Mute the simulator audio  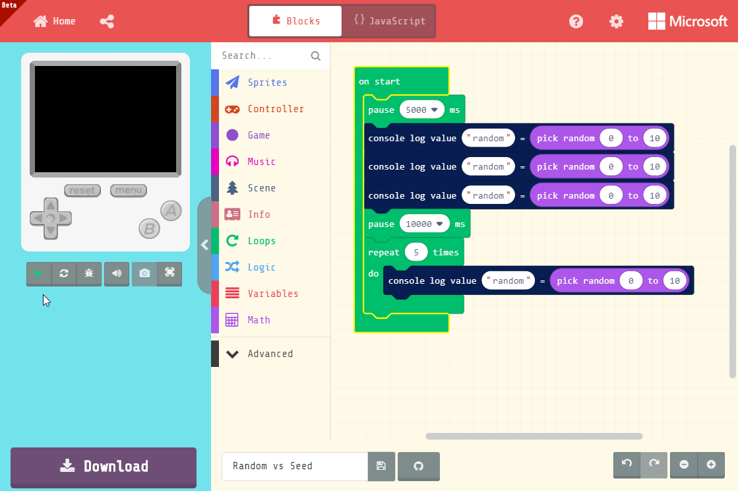click(x=117, y=273)
